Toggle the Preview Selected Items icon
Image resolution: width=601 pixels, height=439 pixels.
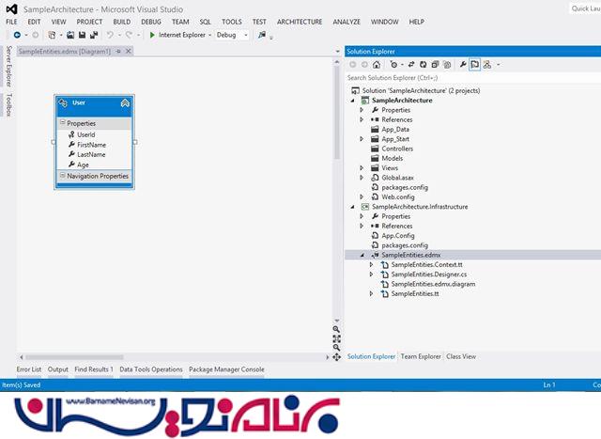point(475,65)
